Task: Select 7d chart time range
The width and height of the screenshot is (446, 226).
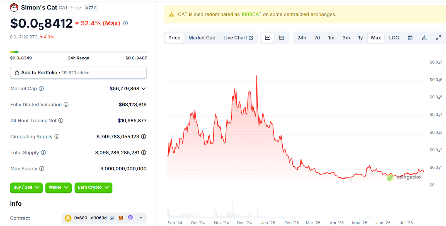Action: click(x=317, y=38)
